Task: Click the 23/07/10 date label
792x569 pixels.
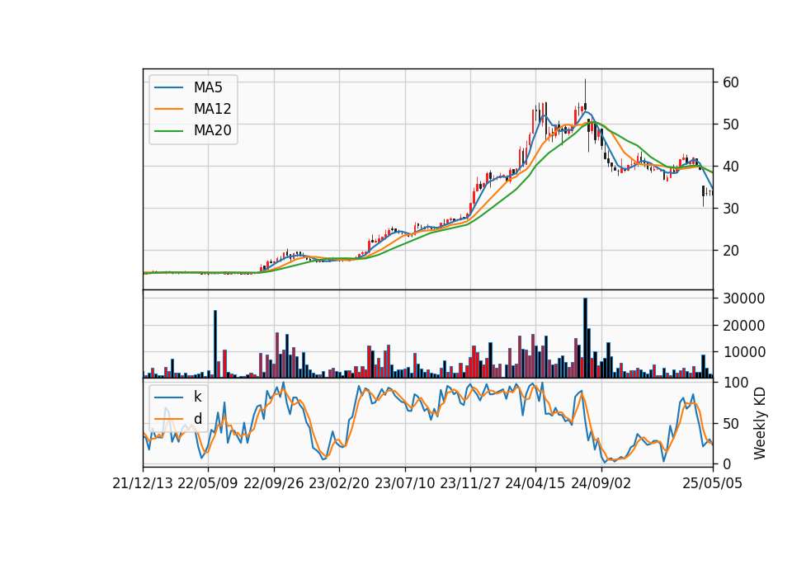Action: point(404,483)
